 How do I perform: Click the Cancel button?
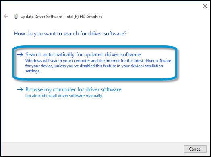pos(195,149)
